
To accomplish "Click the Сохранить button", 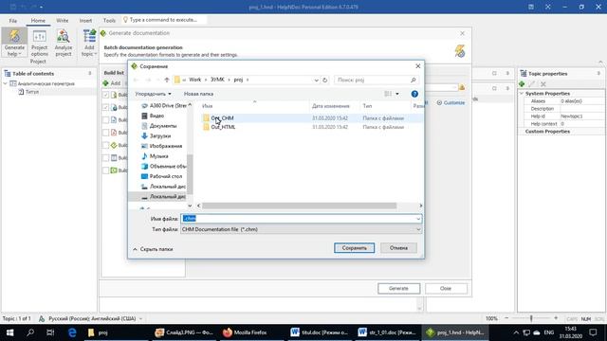I will tap(354, 248).
